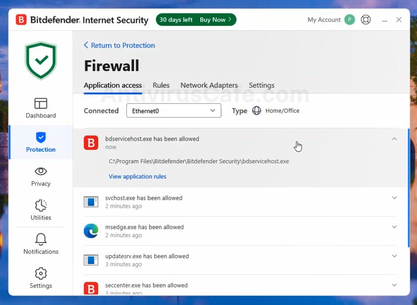This screenshot has height=305, width=417.
Task: Click the Home/Office type label
Action: coord(282,111)
